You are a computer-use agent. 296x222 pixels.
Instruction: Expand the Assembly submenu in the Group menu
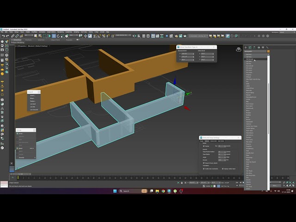[26, 157]
